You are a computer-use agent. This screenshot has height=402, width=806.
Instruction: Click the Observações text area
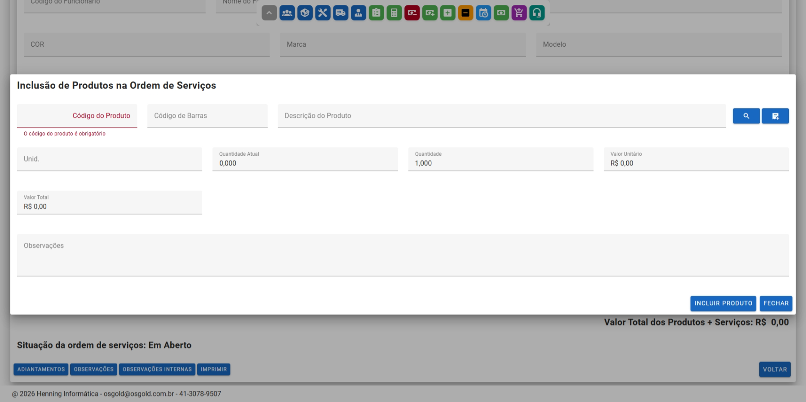(403, 255)
